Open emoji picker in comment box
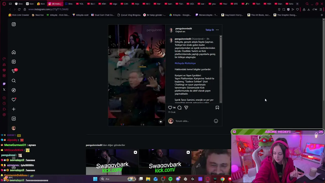Image resolution: width=325 pixels, height=183 pixels. (216, 121)
